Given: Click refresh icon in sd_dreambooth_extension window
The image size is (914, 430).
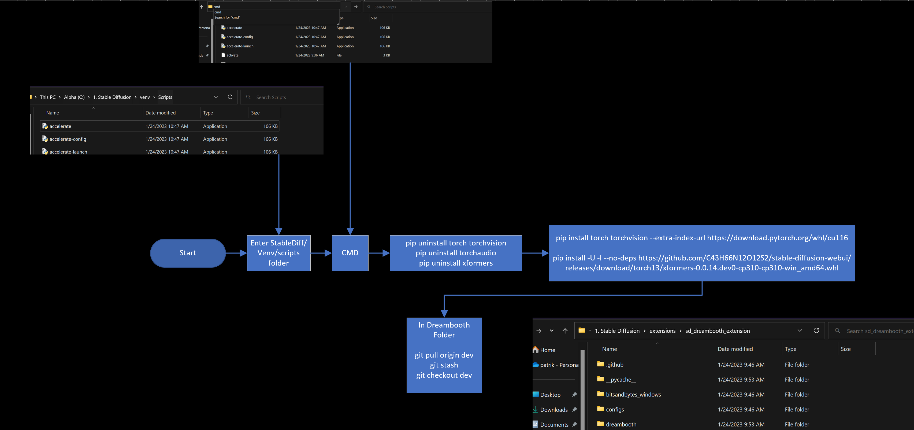Looking at the screenshot, I should point(816,330).
